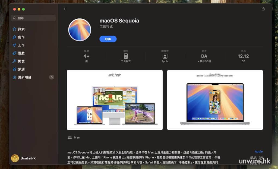Click the 遊戲 rocket icon in sidebar
This screenshot has width=278, height=169.
tap(14, 53)
